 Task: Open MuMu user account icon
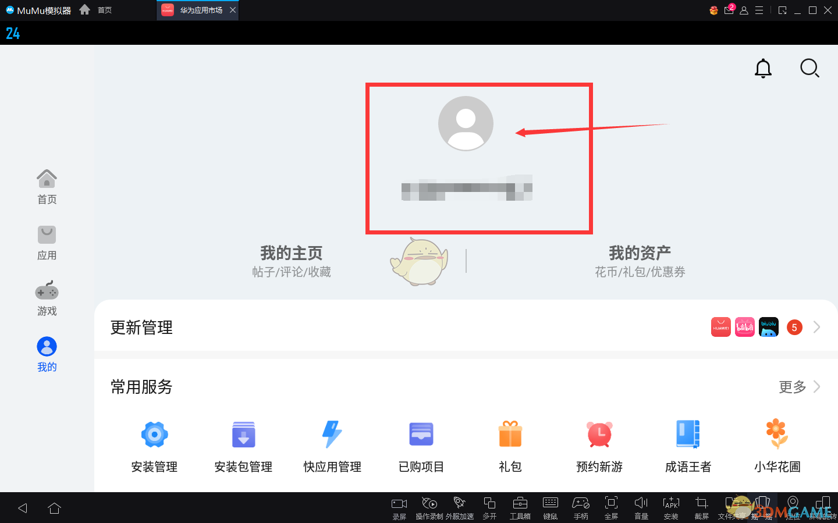tap(744, 10)
